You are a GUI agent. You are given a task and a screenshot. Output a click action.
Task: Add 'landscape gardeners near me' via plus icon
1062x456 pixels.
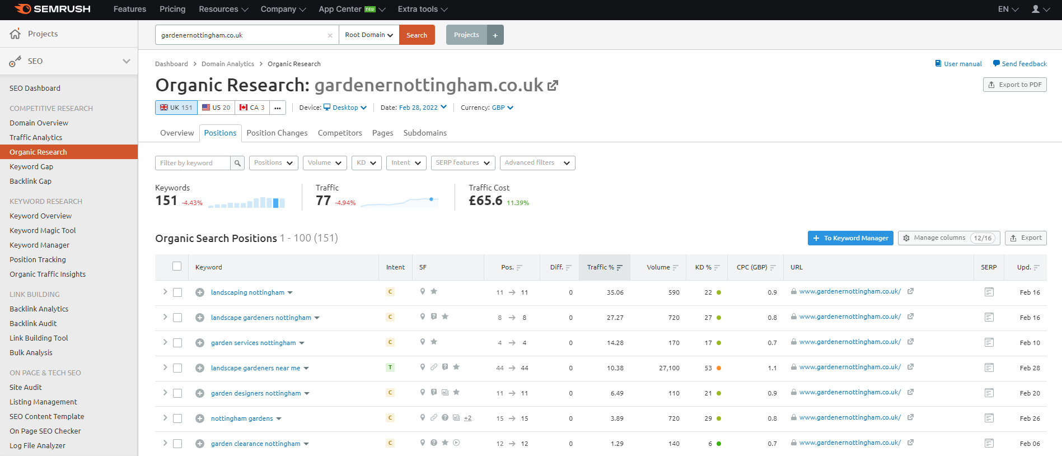[x=200, y=368]
